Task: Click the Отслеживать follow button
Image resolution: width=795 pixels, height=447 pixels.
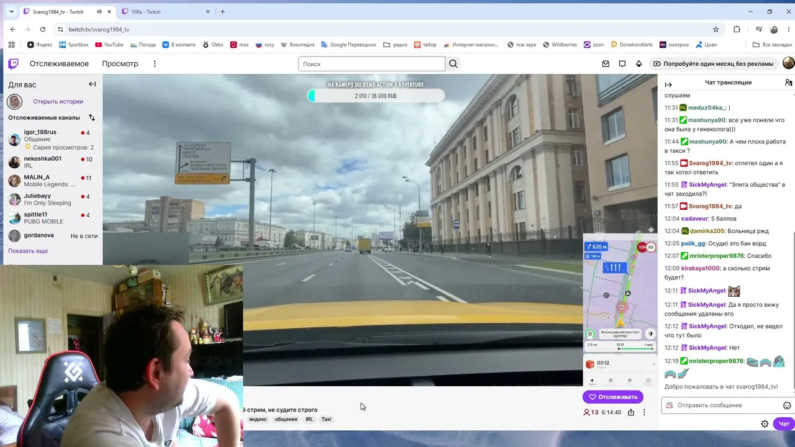Action: (x=613, y=397)
